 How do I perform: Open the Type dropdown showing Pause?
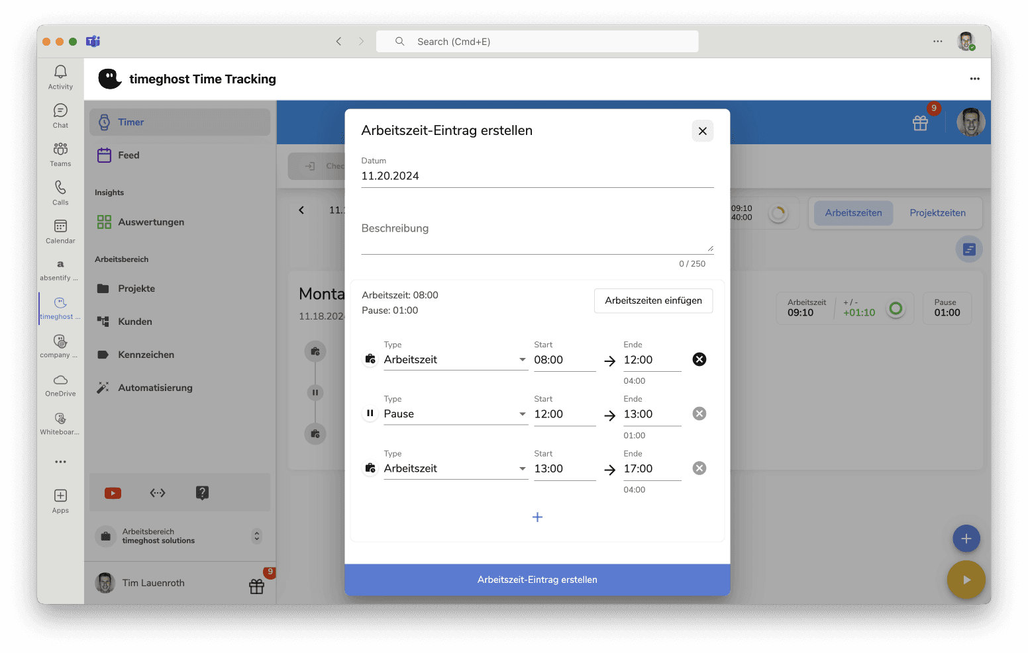pyautogui.click(x=456, y=414)
